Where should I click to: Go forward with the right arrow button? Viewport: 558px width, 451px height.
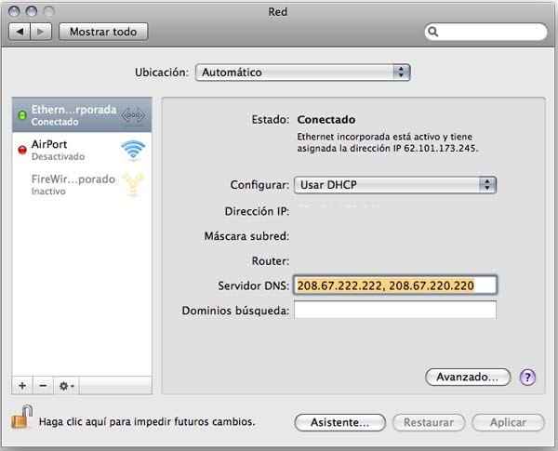coord(41,32)
